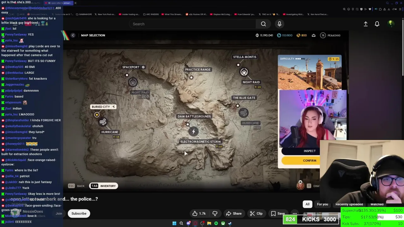
Task: Click the TAB Inventory button
Action: coord(104,186)
